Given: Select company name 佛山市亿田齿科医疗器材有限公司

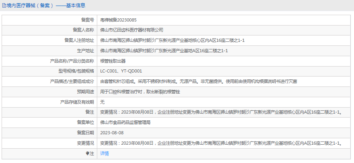Looking at the screenshot, I should (132, 30).
